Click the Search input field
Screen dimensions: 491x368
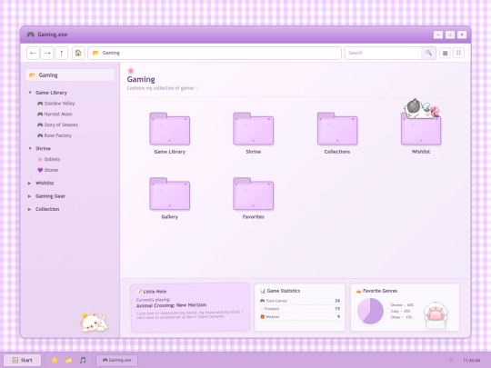click(x=384, y=53)
